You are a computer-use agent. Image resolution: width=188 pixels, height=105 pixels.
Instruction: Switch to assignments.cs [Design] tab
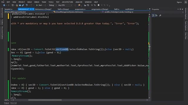click(100, 9)
